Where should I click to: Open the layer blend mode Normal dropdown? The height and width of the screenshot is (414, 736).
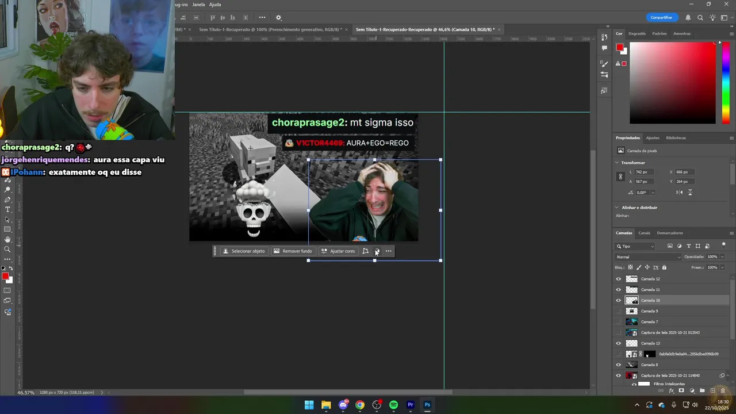tap(648, 257)
